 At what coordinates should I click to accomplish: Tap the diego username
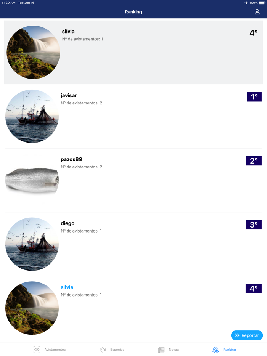coord(68,223)
